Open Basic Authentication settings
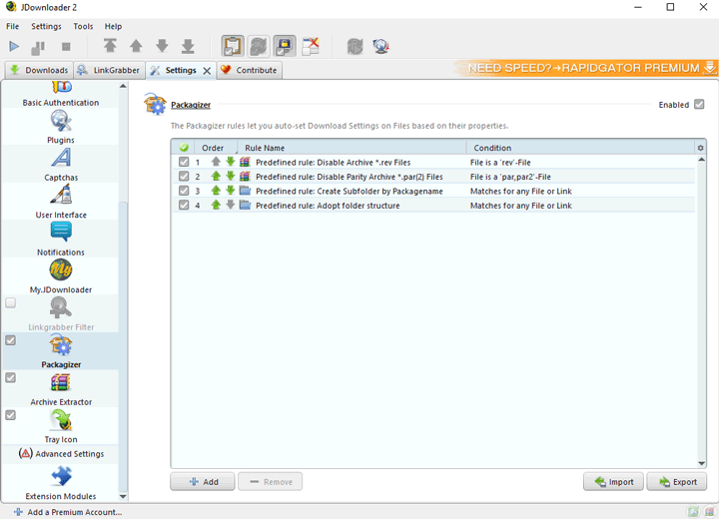The width and height of the screenshot is (719, 519). pyautogui.click(x=61, y=95)
